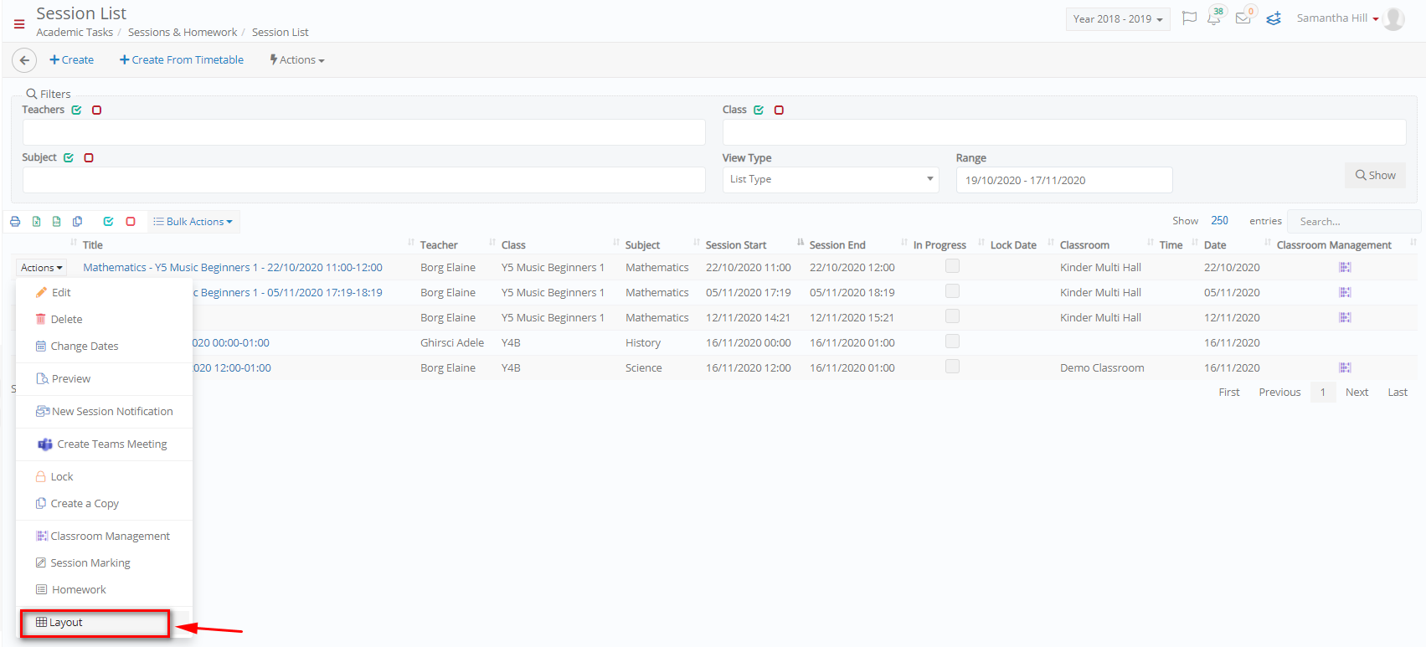Select all Teachers with green check
1426x647 pixels.
pyautogui.click(x=77, y=110)
